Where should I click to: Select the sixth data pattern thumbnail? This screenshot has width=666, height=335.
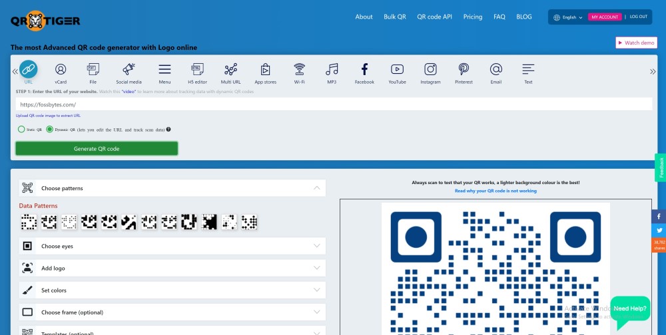point(129,222)
